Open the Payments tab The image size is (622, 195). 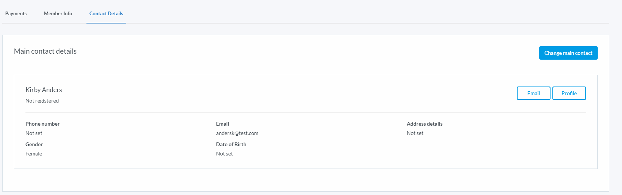16,14
